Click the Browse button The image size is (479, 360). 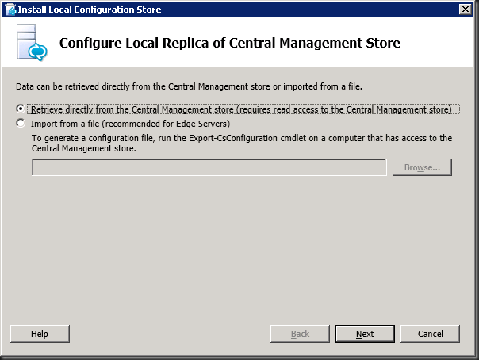(422, 167)
